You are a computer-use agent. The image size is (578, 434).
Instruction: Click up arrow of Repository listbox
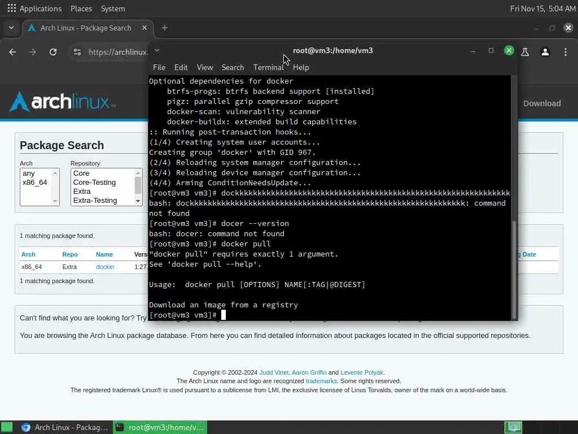pyautogui.click(x=138, y=173)
